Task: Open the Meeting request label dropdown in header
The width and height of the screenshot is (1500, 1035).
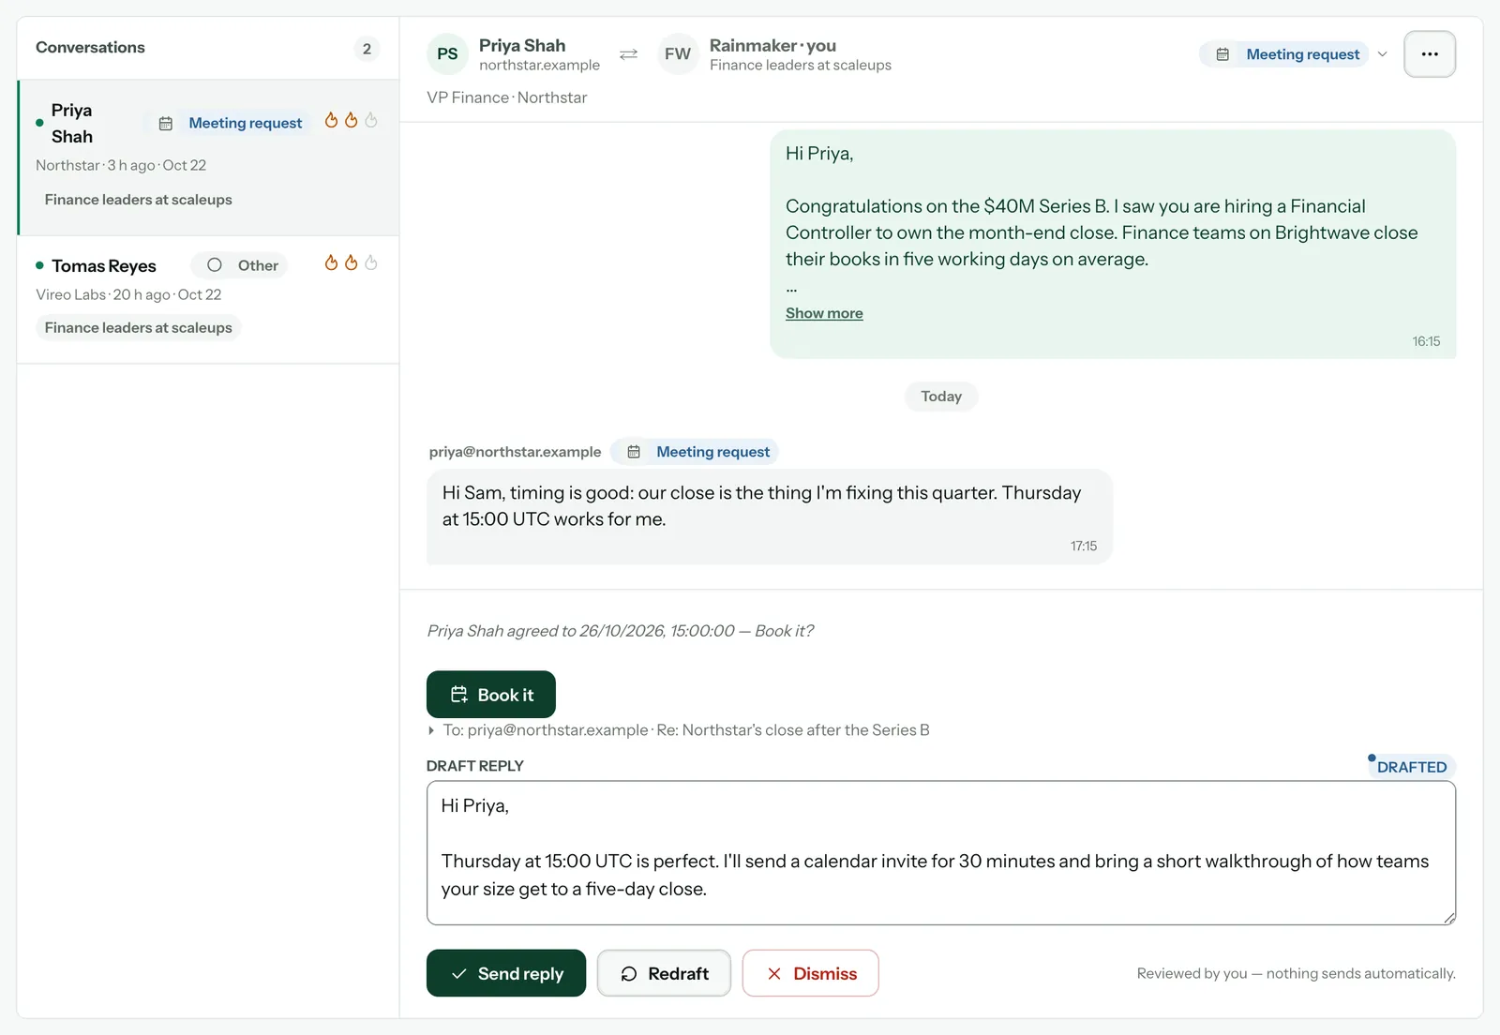Action: (x=1294, y=54)
